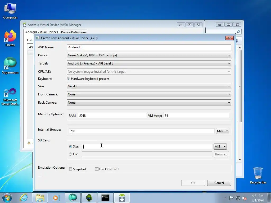Open the Target dropdown for Android L
The height and width of the screenshot is (203, 271).
point(149,63)
